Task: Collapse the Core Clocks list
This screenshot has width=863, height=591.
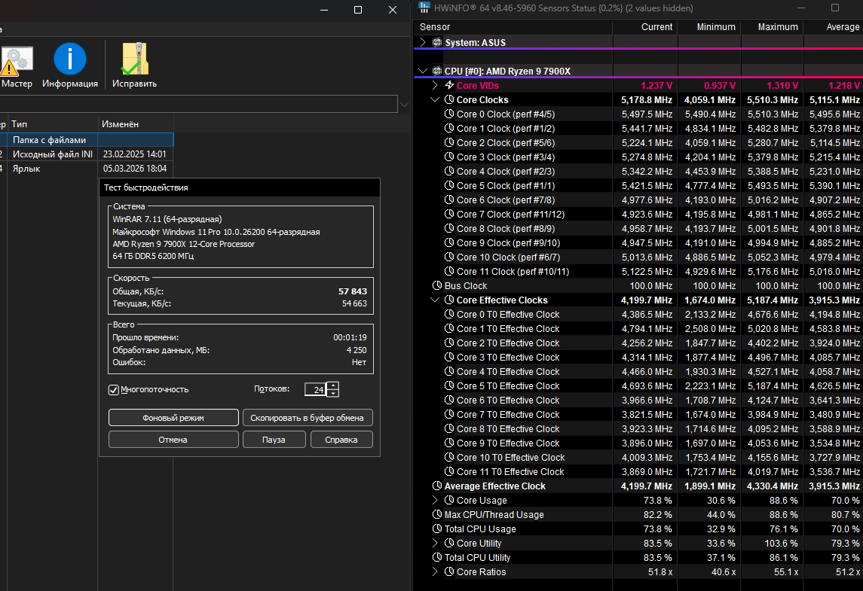Action: [435, 99]
